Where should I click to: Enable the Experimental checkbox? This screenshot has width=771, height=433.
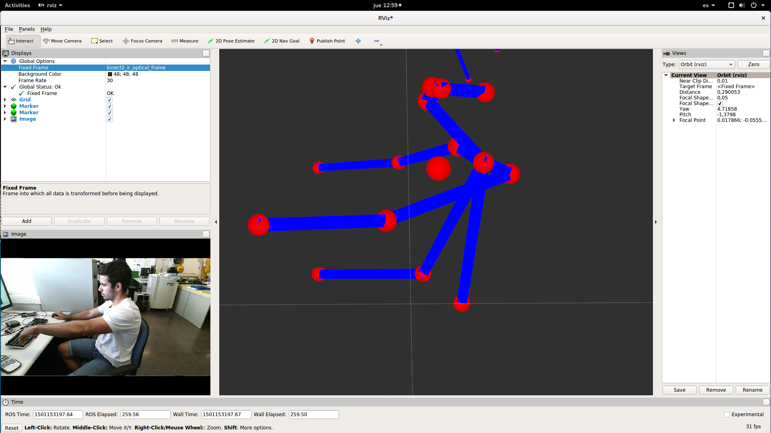point(727,415)
